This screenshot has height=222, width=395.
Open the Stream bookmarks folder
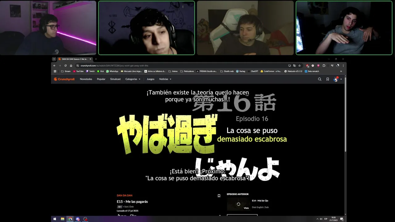coord(66,71)
